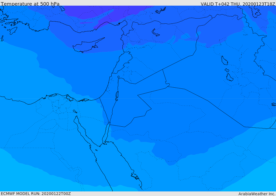Click the island of Cyprus on map
The width and height of the screenshot is (276, 196).
[x=88, y=46]
